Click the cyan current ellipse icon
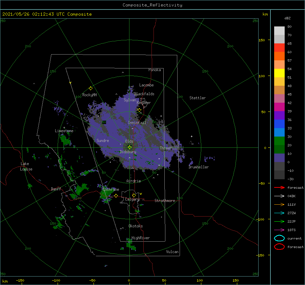This screenshot has width=305, height=285. point(279,238)
